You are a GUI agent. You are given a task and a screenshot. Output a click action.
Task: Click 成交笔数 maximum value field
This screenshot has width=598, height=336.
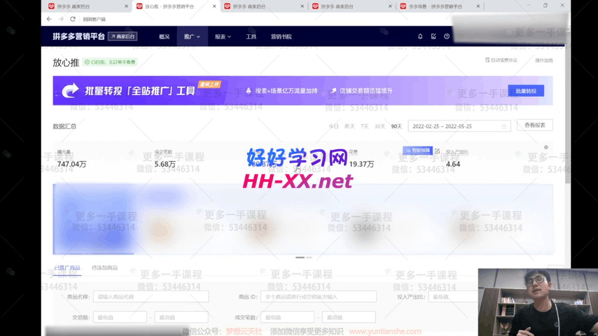[349, 317]
